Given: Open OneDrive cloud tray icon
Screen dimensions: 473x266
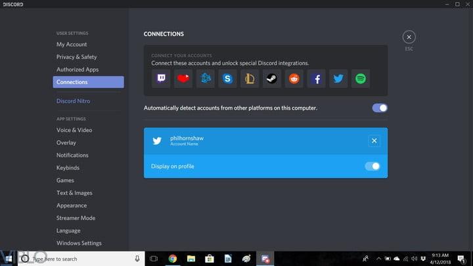Looking at the screenshot, I should point(397,259).
